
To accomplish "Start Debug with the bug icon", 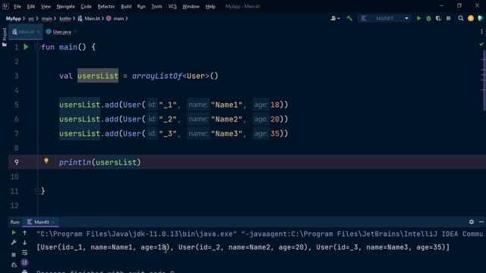I will point(428,18).
